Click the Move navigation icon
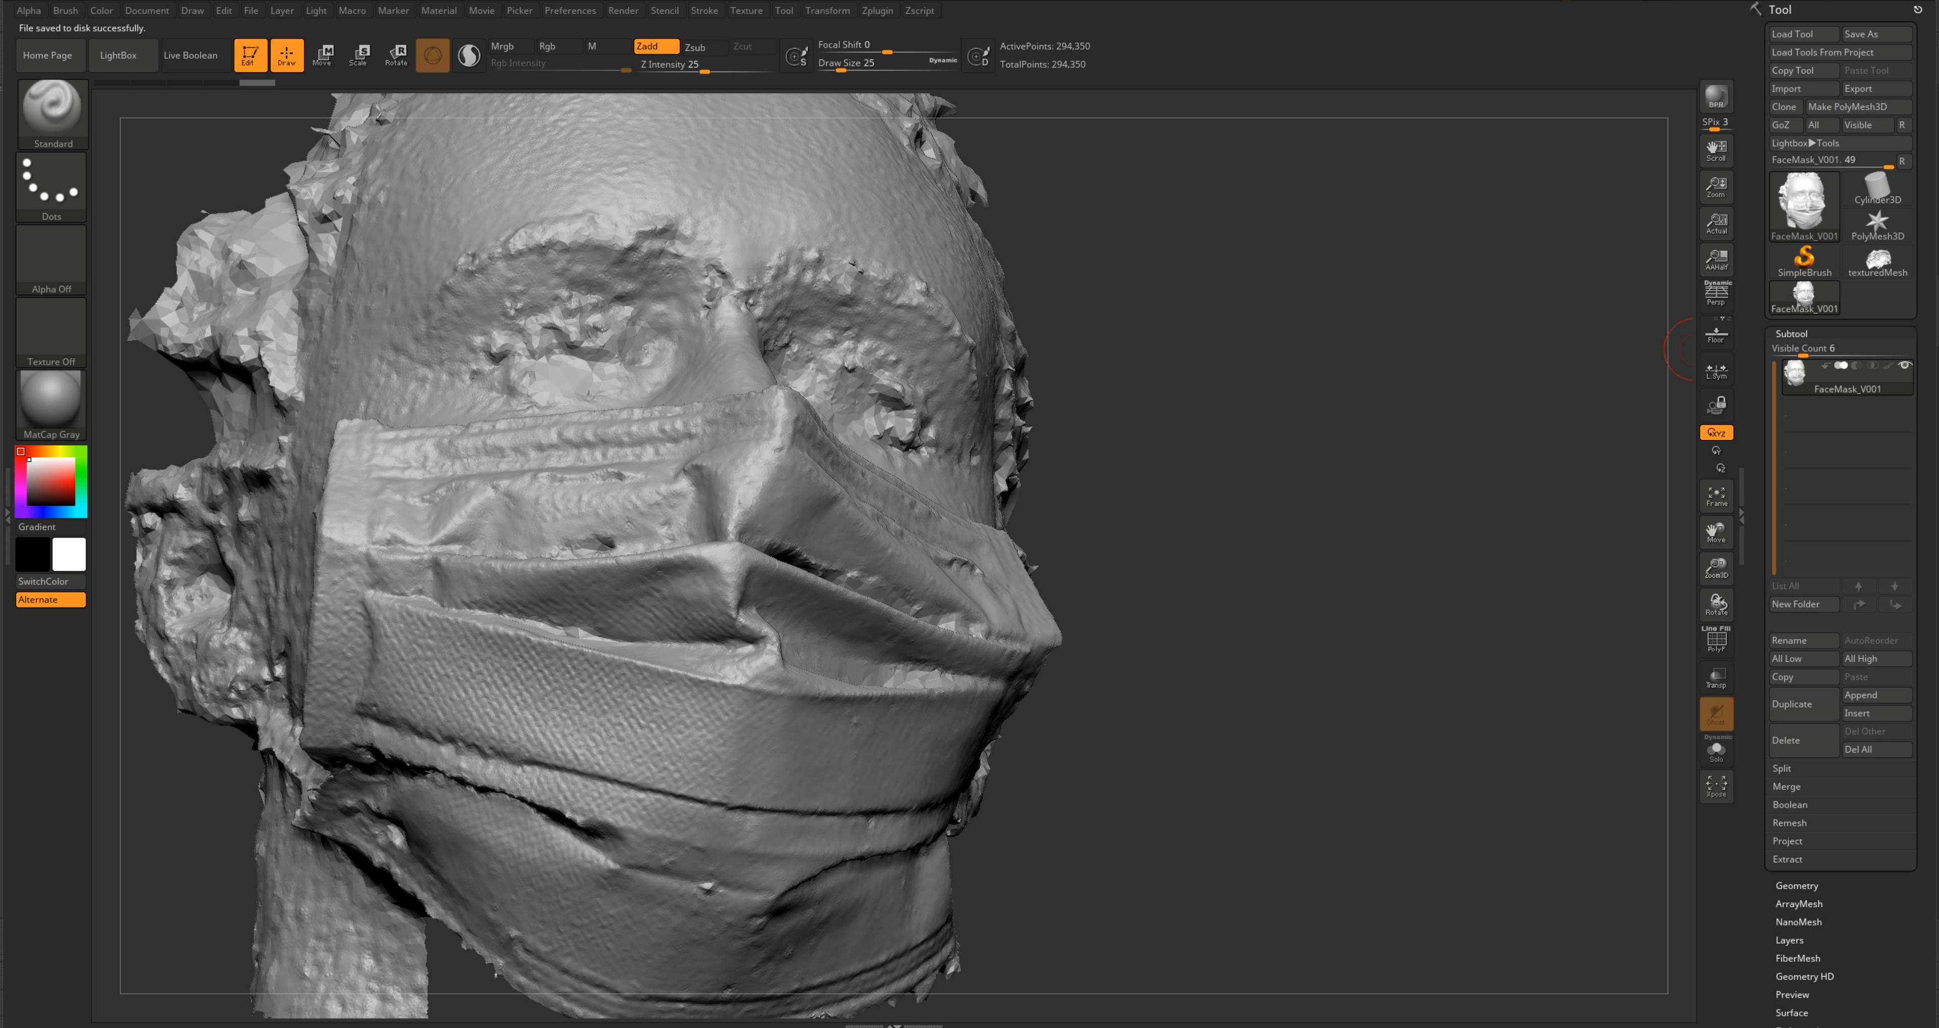The image size is (1939, 1028). (x=1716, y=532)
